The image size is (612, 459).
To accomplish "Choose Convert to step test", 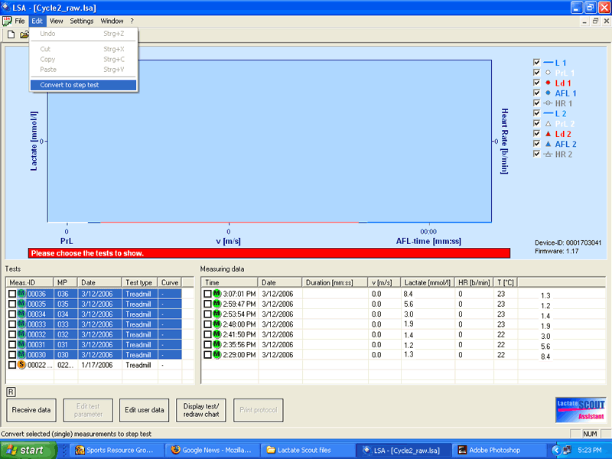I will tap(83, 85).
